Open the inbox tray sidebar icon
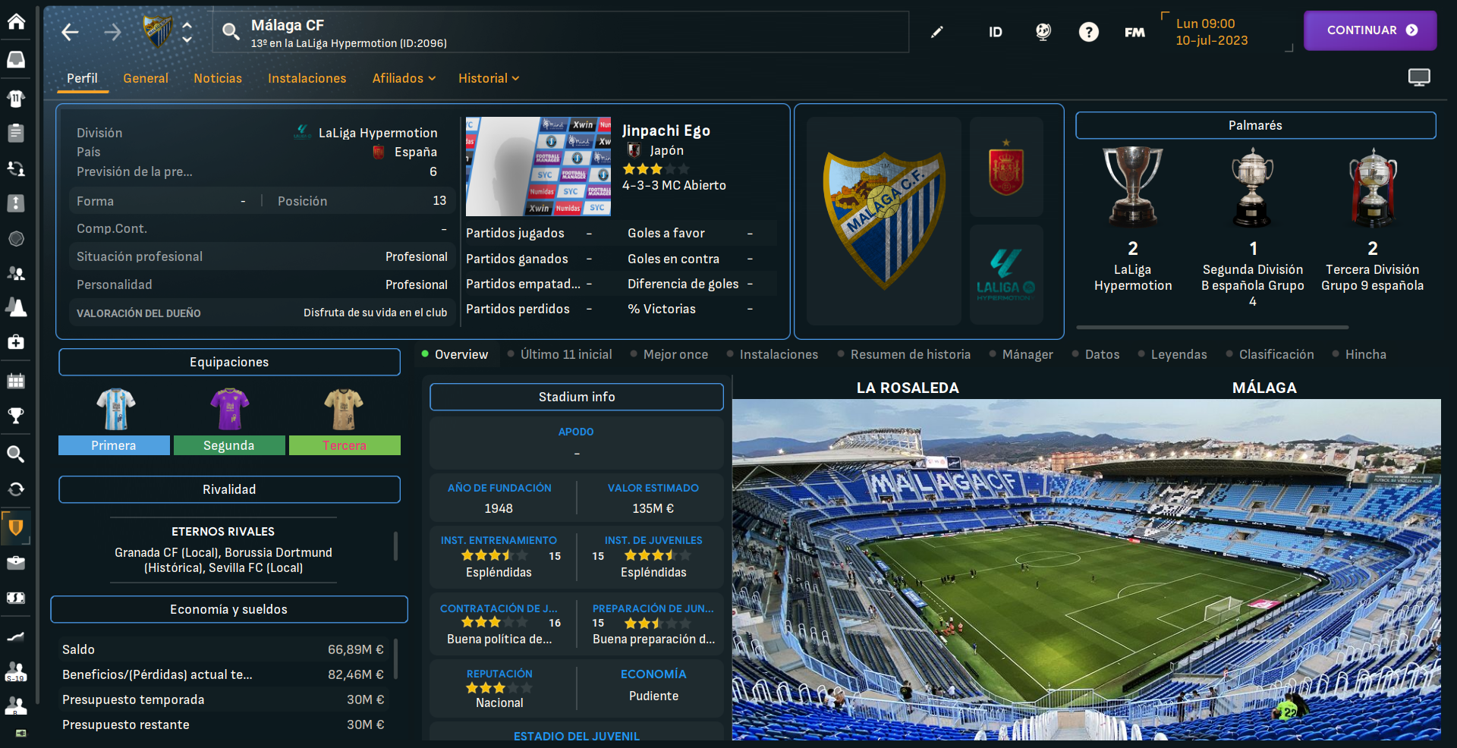The image size is (1457, 748). [16, 60]
